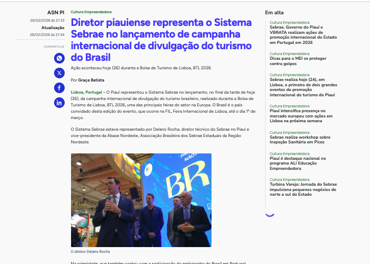Click author name 'Graça Batista'
370x264 pixels.
point(91,80)
